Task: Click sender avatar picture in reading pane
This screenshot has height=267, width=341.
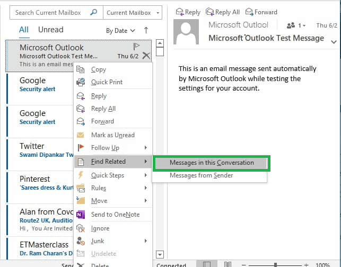Action: tap(186, 32)
